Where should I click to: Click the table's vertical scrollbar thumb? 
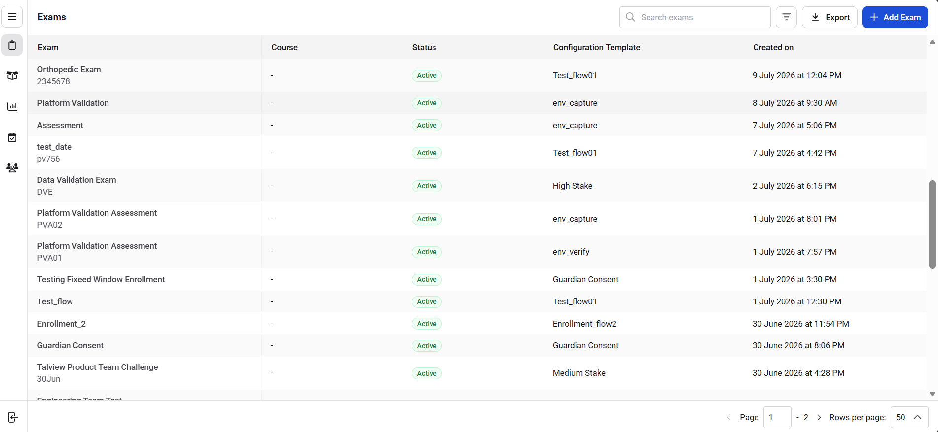click(x=932, y=225)
